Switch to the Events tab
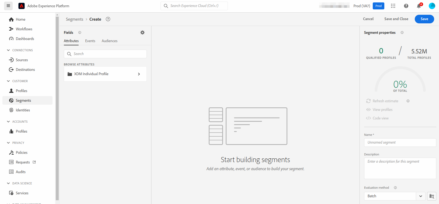 pyautogui.click(x=90, y=41)
